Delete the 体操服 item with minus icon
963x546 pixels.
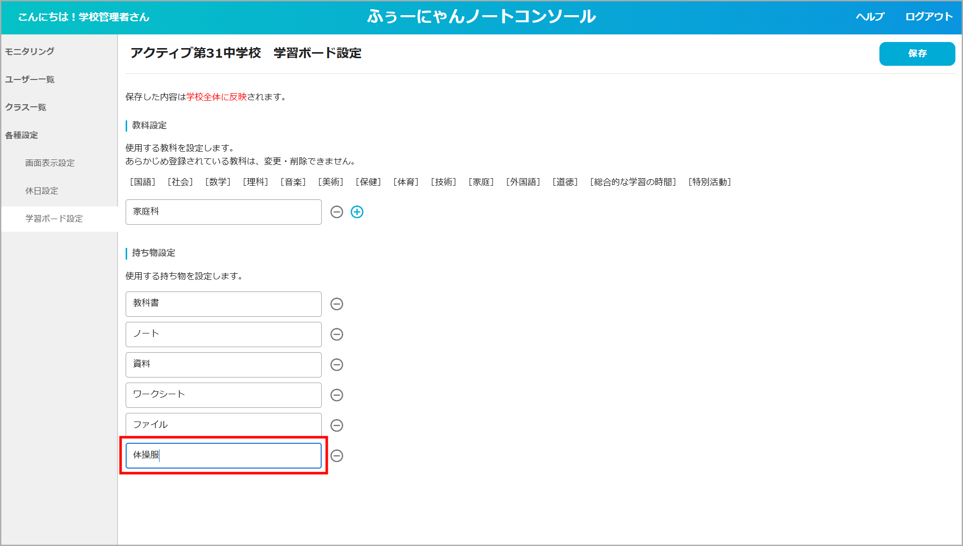[x=337, y=456]
